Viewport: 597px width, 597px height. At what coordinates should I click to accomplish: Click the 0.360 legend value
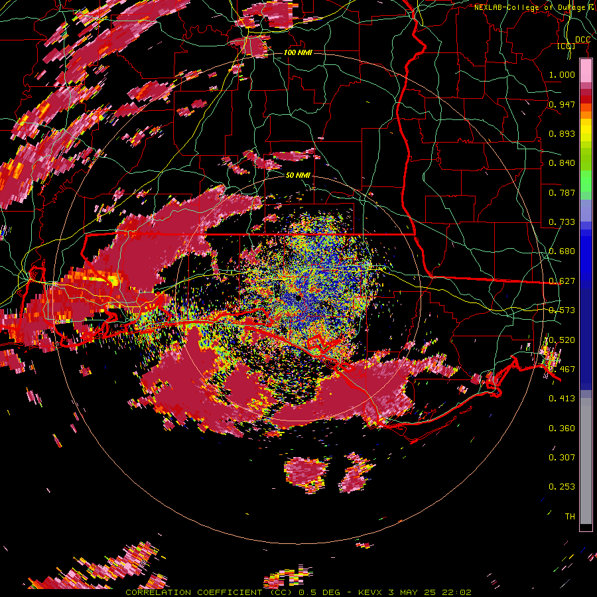[x=562, y=428]
